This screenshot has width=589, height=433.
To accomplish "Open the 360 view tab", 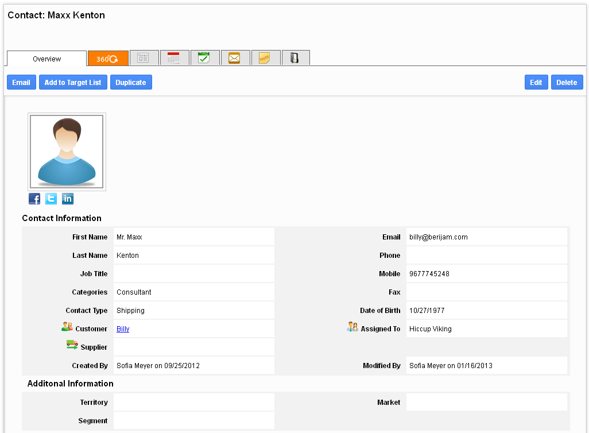I will pyautogui.click(x=107, y=58).
